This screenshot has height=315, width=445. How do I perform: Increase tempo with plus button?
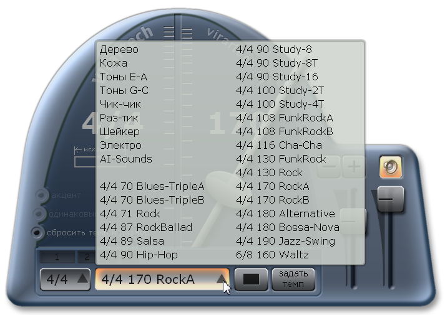pyautogui.click(x=354, y=167)
